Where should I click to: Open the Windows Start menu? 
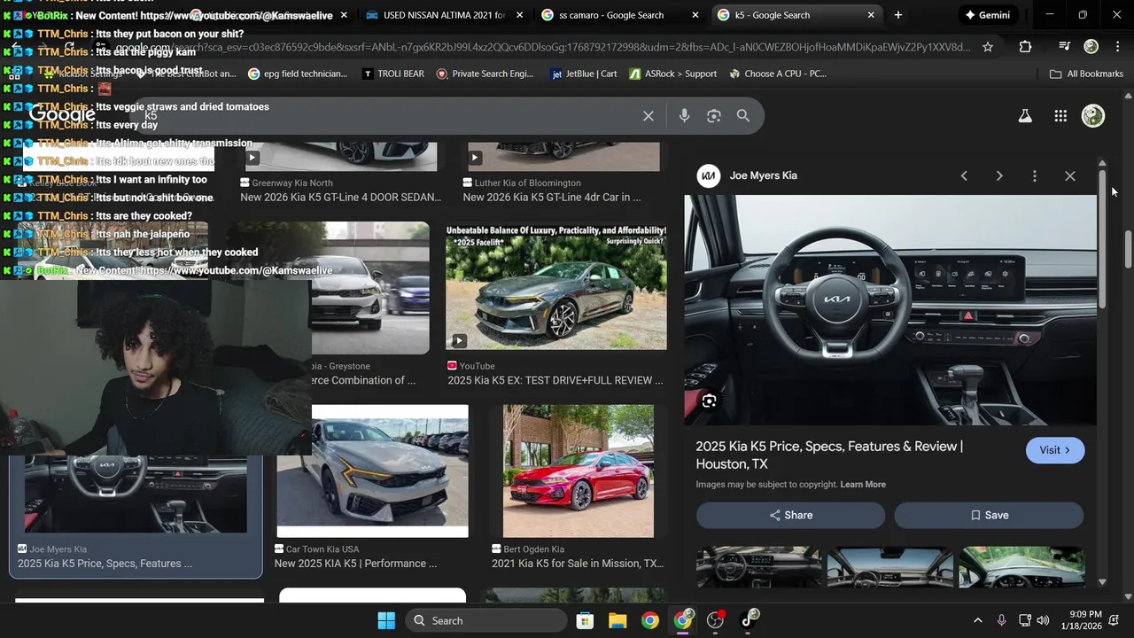pyautogui.click(x=386, y=620)
